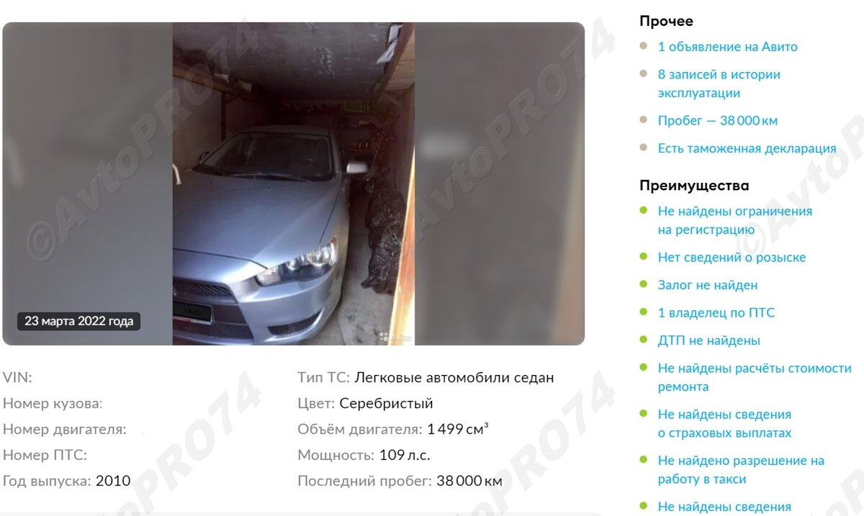Open «Не найдены сведения о страховых выплатах»
This screenshot has width=864, height=516.
[x=724, y=423]
